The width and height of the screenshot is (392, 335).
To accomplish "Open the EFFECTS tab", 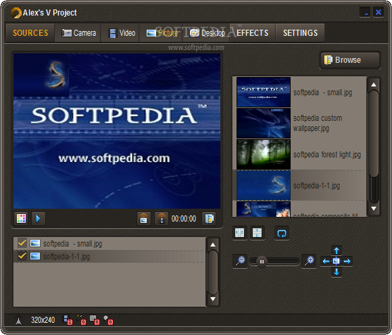I will coord(253,33).
